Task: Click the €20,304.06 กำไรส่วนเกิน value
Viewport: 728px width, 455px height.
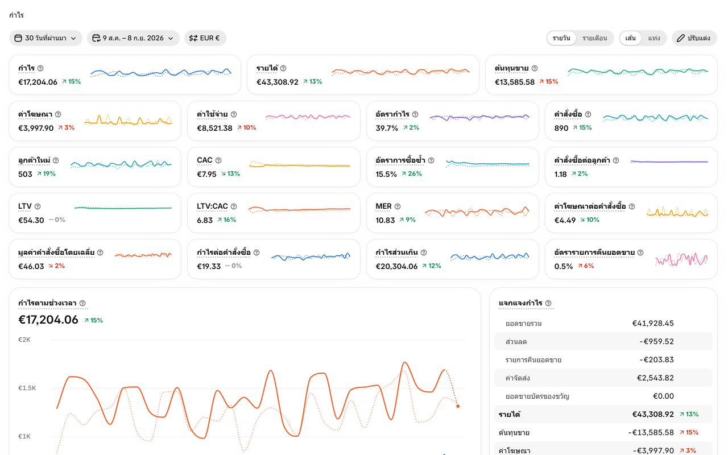Action: coord(396,266)
